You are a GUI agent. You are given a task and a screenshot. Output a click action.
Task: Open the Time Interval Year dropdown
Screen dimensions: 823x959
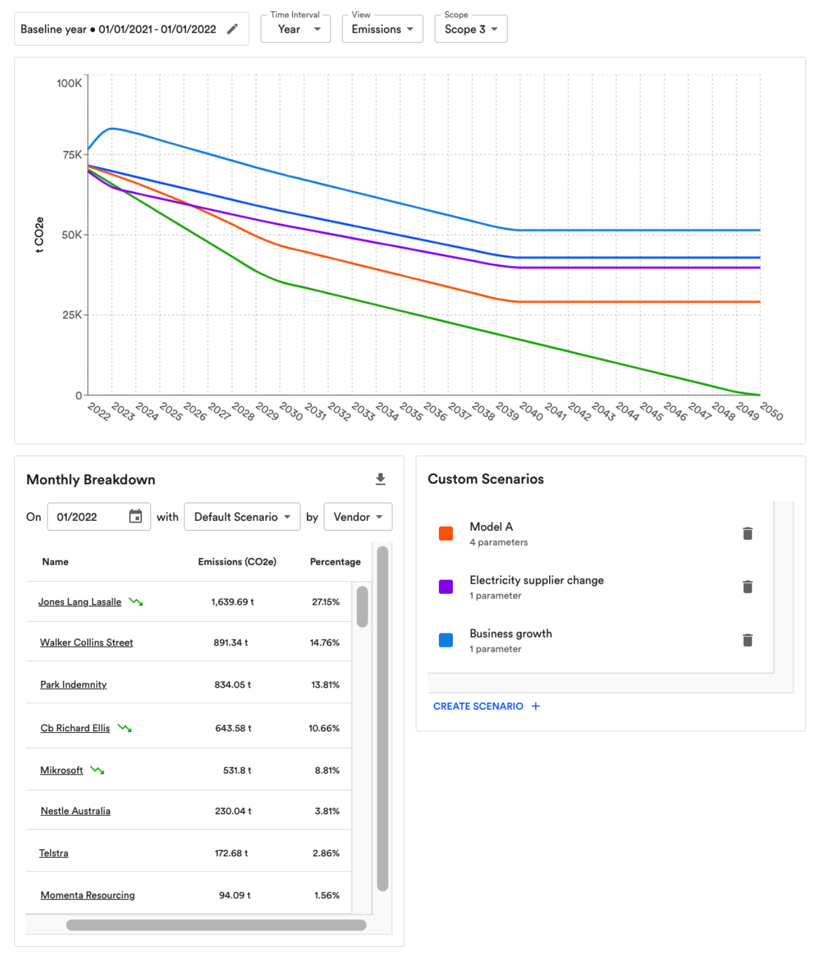(x=295, y=29)
